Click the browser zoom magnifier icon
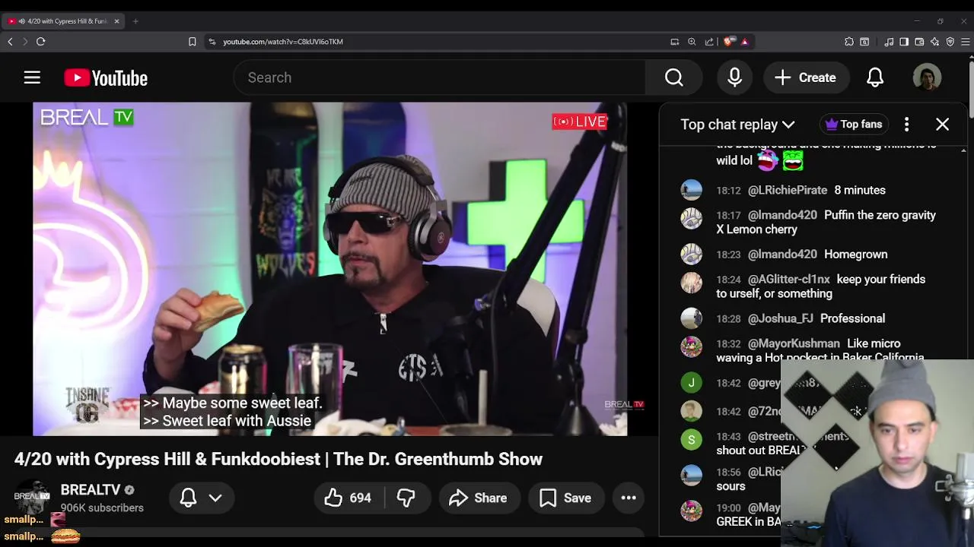 click(x=692, y=42)
